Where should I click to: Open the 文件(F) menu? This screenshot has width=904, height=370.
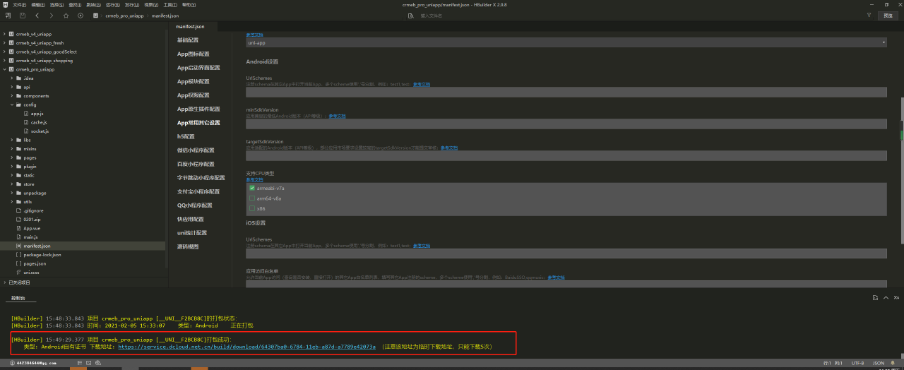click(19, 4)
